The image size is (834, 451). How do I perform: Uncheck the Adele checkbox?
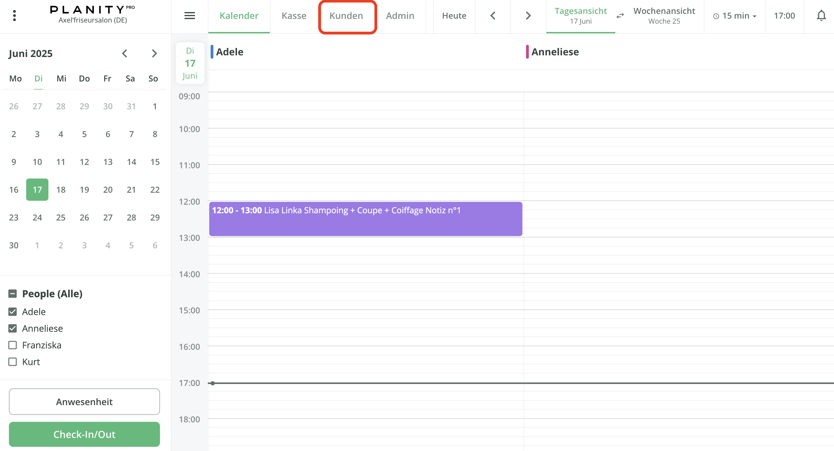13,312
